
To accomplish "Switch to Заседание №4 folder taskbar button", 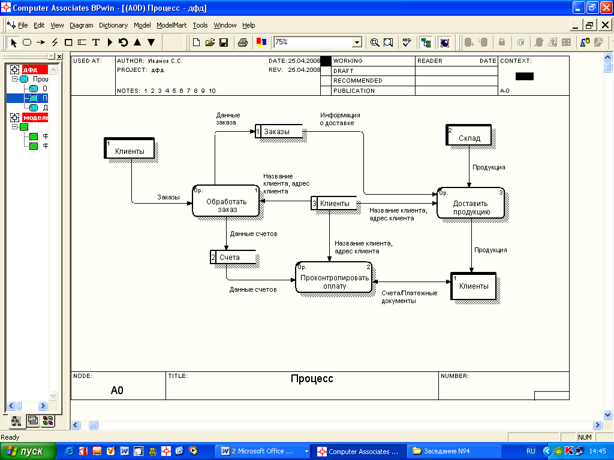I will (x=455, y=452).
